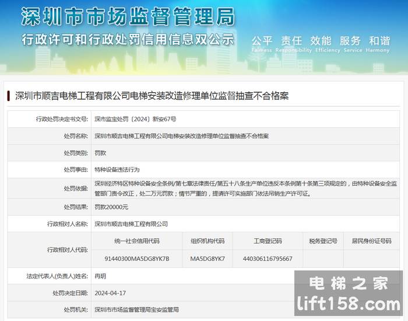Select the date 2024-04-17
408x321 pixels.
(110, 293)
